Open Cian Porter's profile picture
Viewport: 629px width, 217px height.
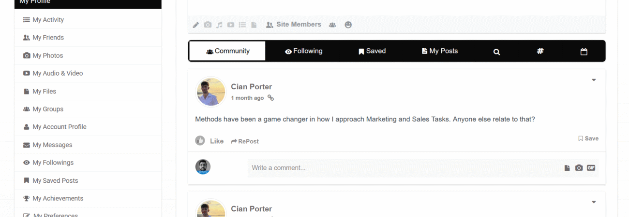211,92
